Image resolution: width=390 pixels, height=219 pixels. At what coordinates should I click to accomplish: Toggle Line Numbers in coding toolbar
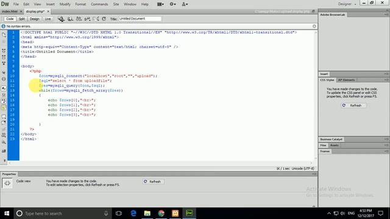[4, 88]
